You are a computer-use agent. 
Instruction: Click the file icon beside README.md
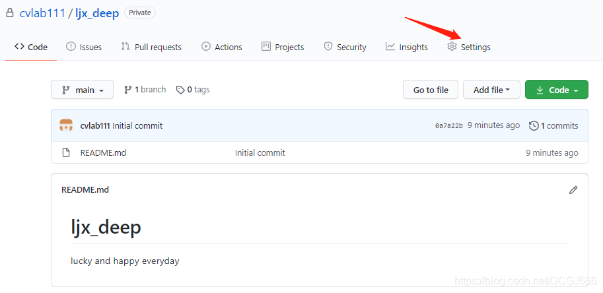66,152
